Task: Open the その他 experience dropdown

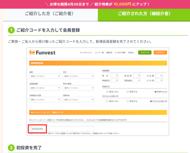Action: coord(159,80)
